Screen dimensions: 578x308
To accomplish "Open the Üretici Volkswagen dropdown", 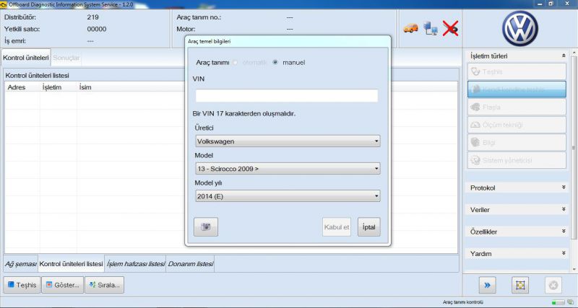I will point(288,141).
